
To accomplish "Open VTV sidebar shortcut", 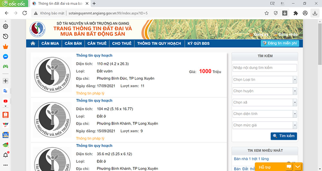I will (x=5, y=125).
